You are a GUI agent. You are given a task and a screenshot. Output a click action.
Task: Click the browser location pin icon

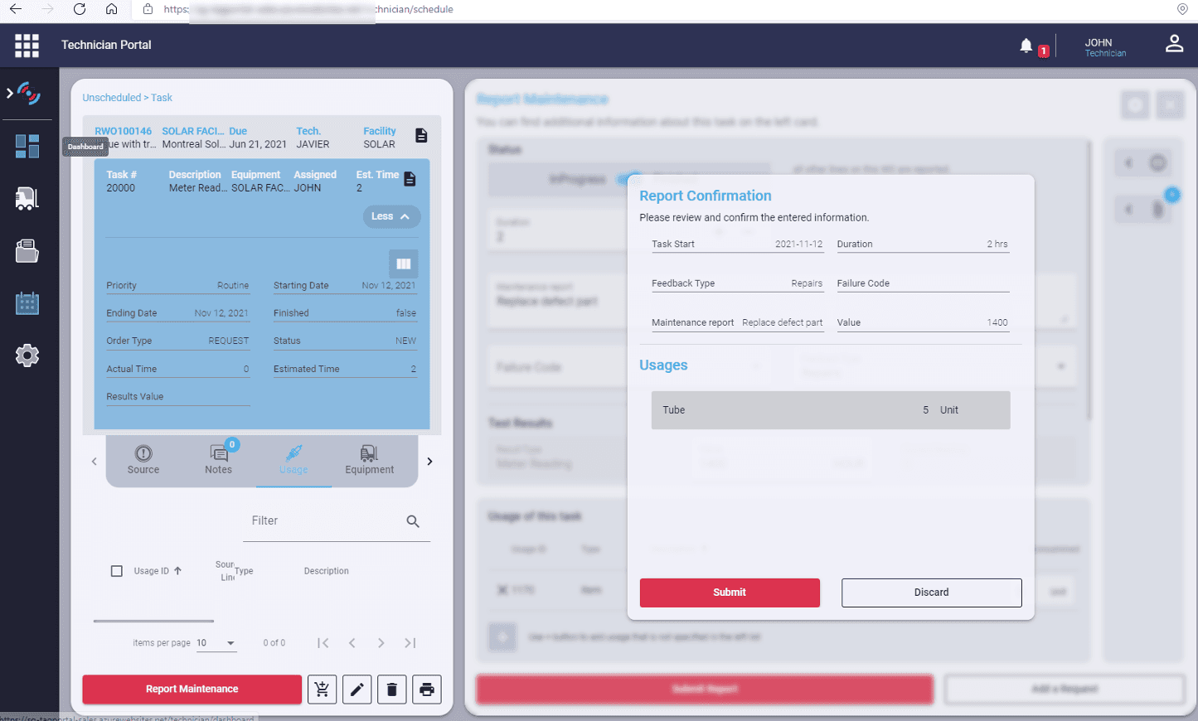(1182, 9)
